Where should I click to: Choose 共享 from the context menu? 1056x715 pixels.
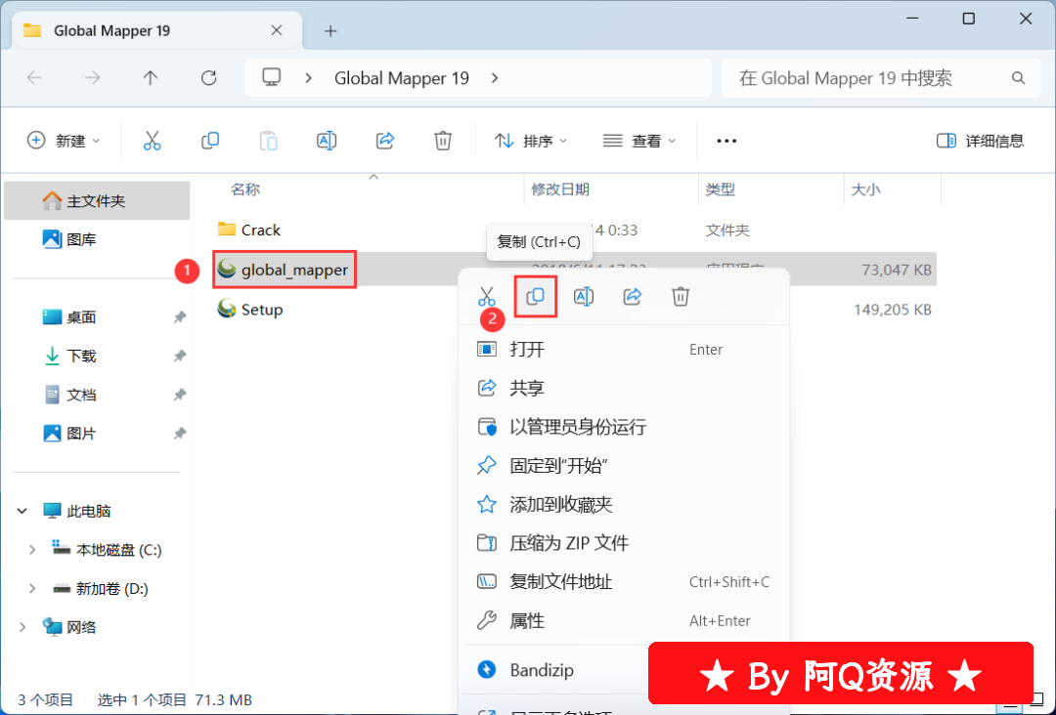click(624, 388)
